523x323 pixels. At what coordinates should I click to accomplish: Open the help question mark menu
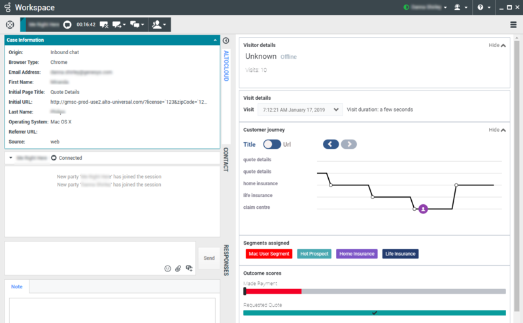point(481,7)
